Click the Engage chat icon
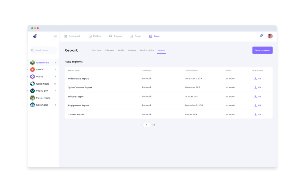This screenshot has height=192, width=304. coord(111,36)
